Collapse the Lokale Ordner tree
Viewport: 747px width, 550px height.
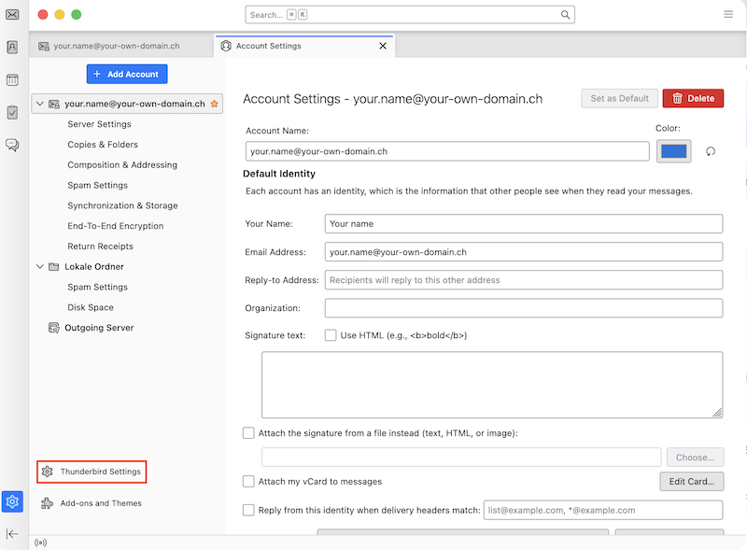point(40,266)
